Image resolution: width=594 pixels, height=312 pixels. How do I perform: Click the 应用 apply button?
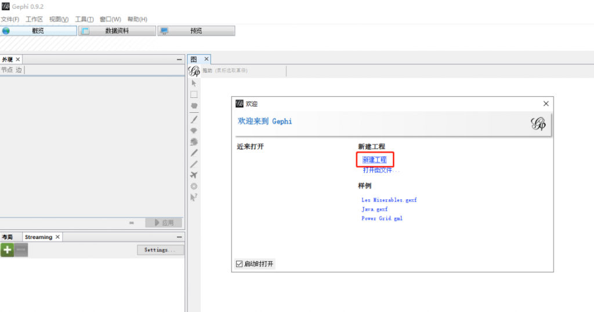(x=164, y=223)
